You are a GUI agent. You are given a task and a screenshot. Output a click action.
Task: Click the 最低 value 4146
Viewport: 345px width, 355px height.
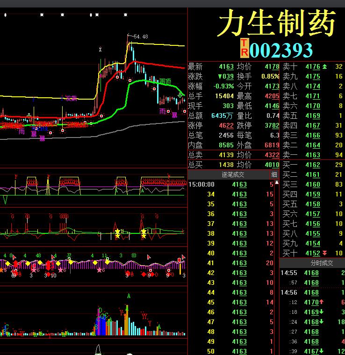tap(272, 106)
